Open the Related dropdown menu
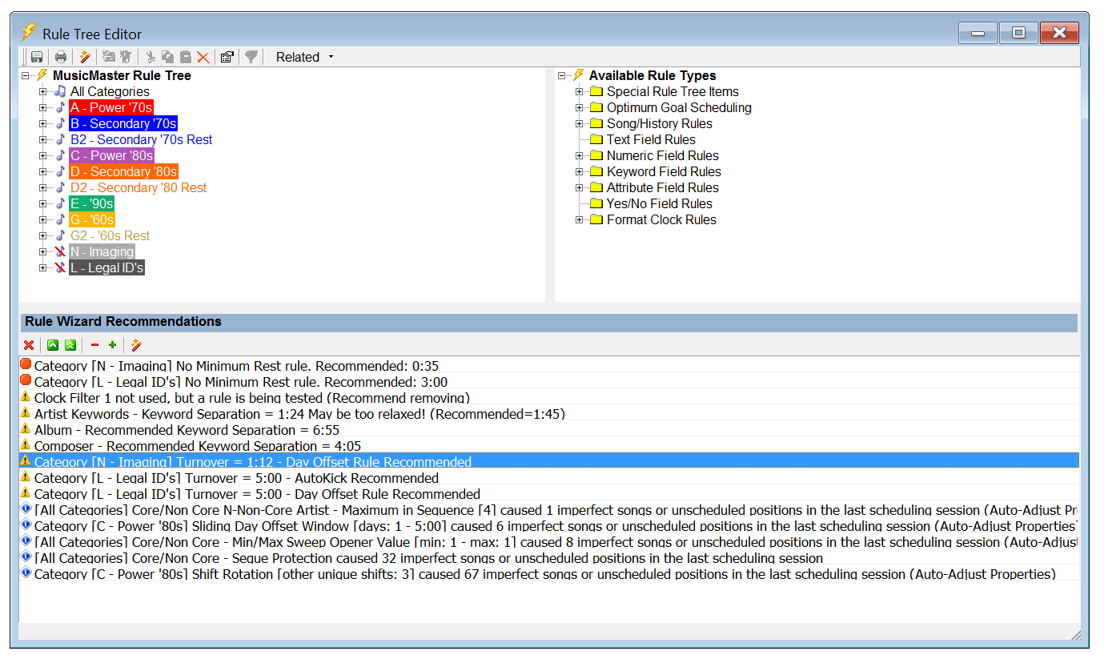The height and width of the screenshot is (671, 1108). (x=304, y=57)
